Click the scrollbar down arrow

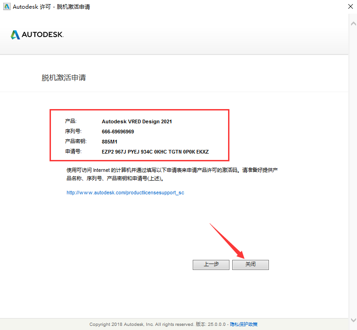[353, 320]
